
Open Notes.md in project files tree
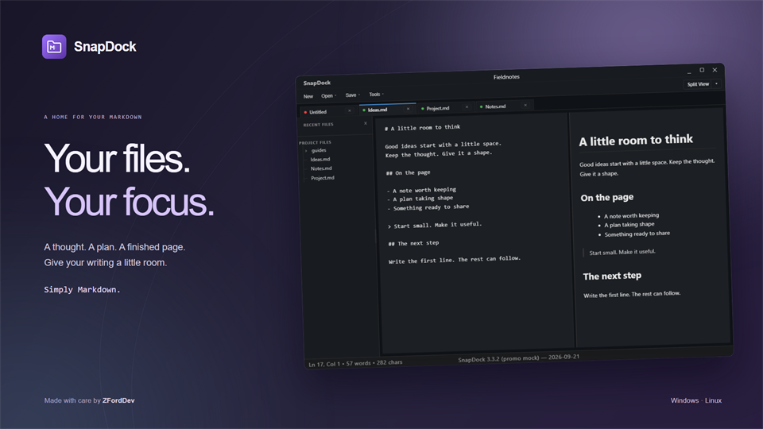(x=321, y=168)
